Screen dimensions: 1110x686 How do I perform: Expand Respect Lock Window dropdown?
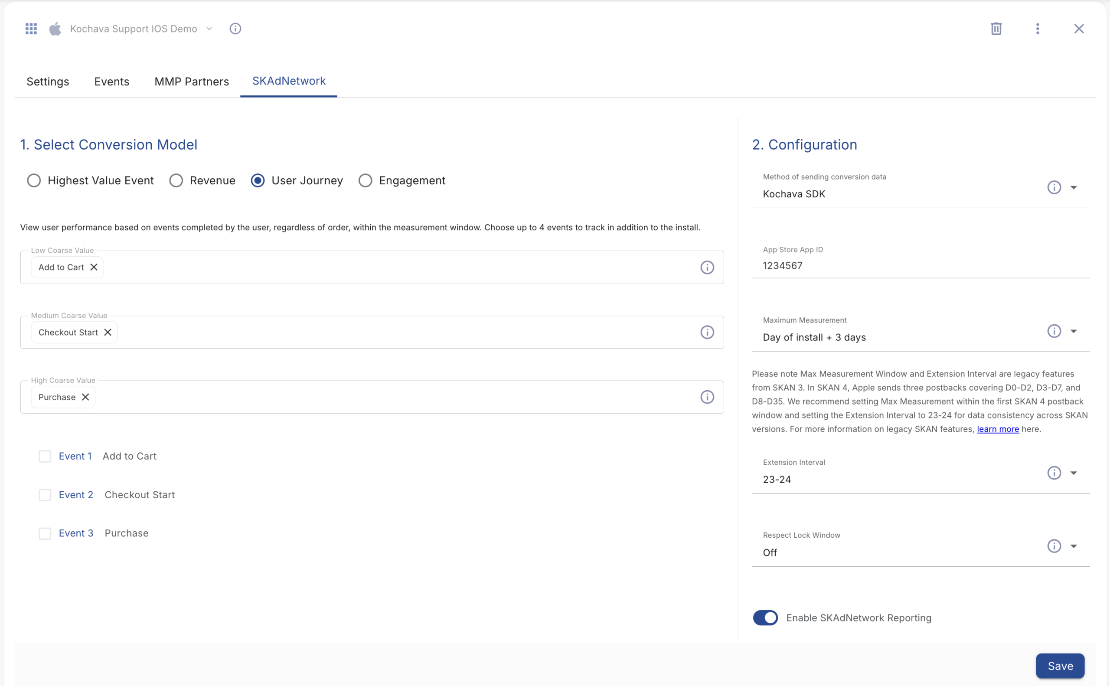(x=1073, y=546)
